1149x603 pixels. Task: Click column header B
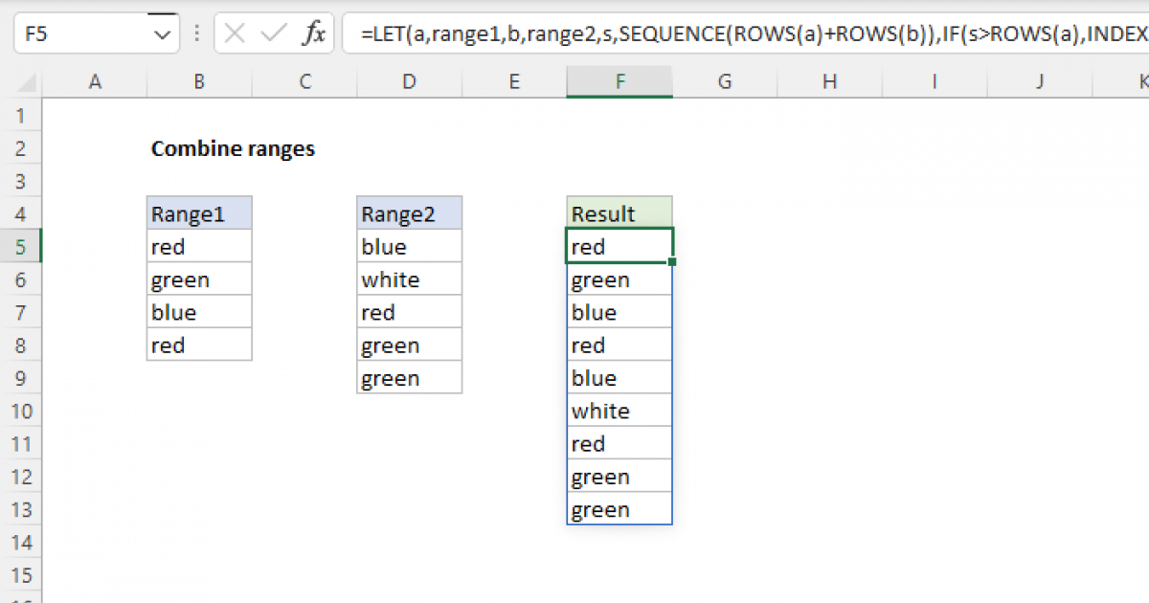tap(198, 82)
